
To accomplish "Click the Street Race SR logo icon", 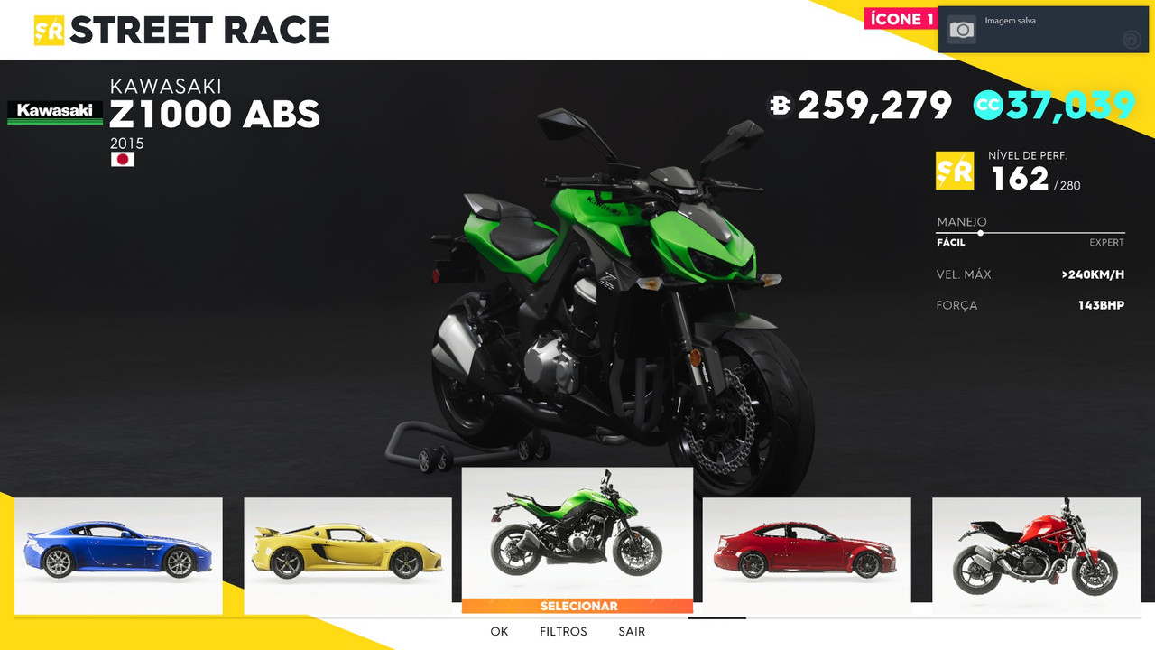I will click(49, 30).
